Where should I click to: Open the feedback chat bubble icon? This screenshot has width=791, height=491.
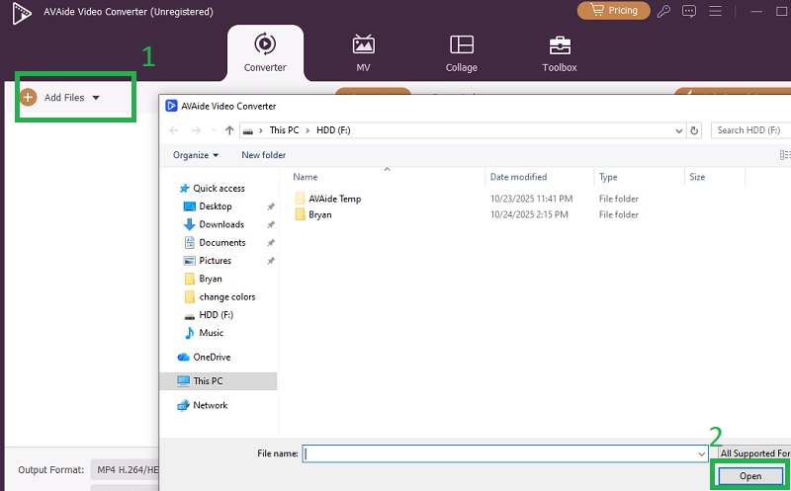coord(690,11)
